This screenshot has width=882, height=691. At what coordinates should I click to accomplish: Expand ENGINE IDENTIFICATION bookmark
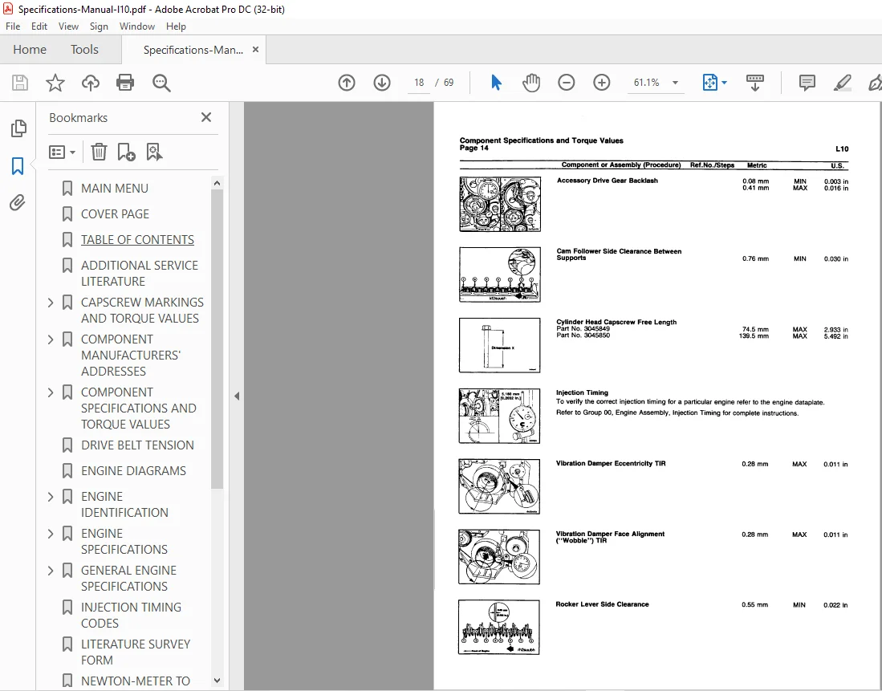point(51,497)
